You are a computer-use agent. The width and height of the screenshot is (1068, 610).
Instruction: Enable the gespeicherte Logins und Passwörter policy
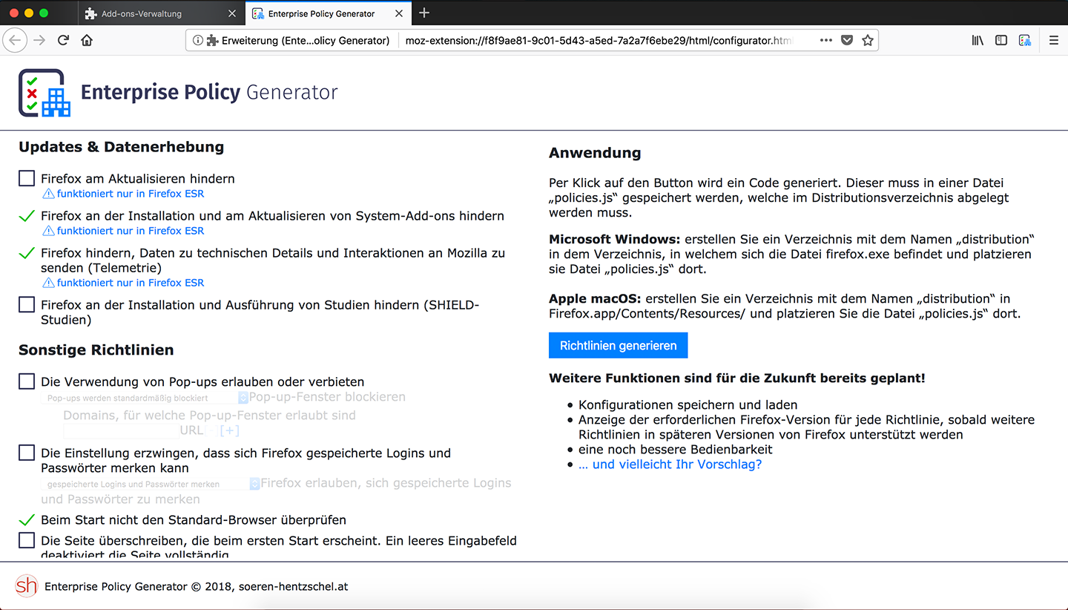(x=27, y=453)
